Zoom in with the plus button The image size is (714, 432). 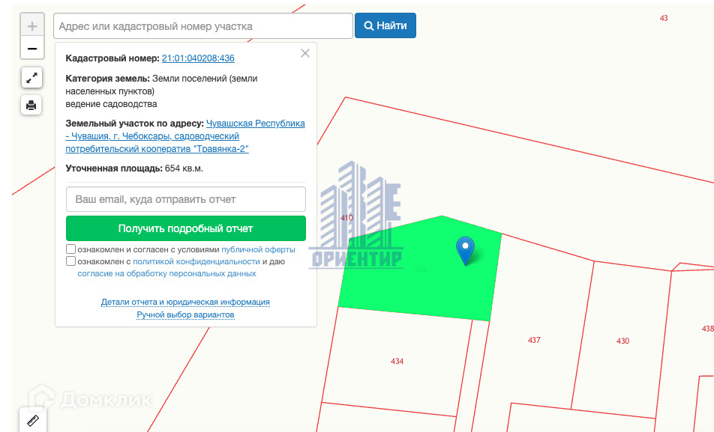click(x=31, y=25)
